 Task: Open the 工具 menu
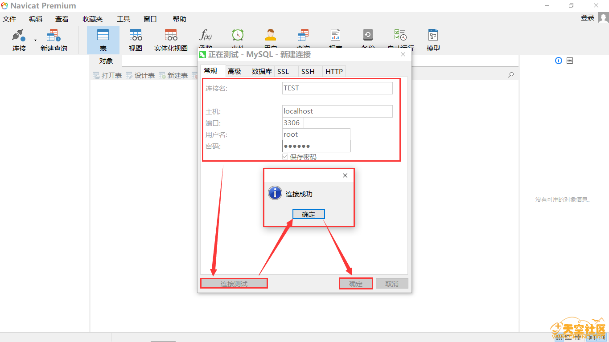[123, 19]
